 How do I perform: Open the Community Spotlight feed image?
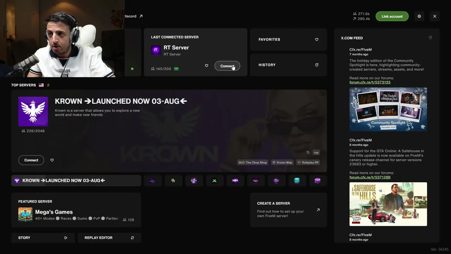[388, 109]
